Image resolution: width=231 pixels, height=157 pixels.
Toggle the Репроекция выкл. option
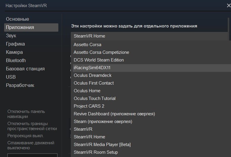click(x=25, y=136)
